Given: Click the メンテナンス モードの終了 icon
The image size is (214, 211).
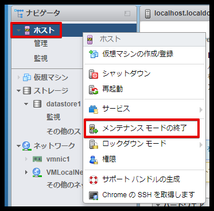Looking at the screenshot, I should click(x=94, y=129).
